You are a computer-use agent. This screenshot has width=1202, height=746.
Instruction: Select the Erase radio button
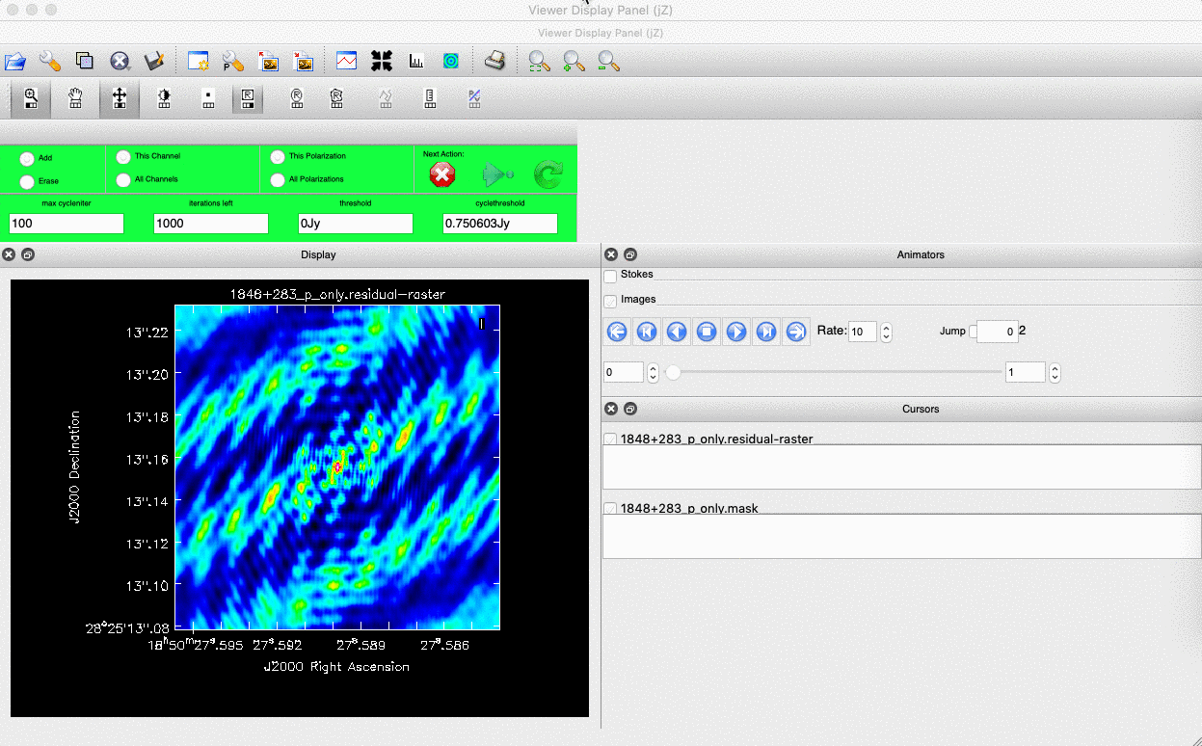tap(27, 181)
